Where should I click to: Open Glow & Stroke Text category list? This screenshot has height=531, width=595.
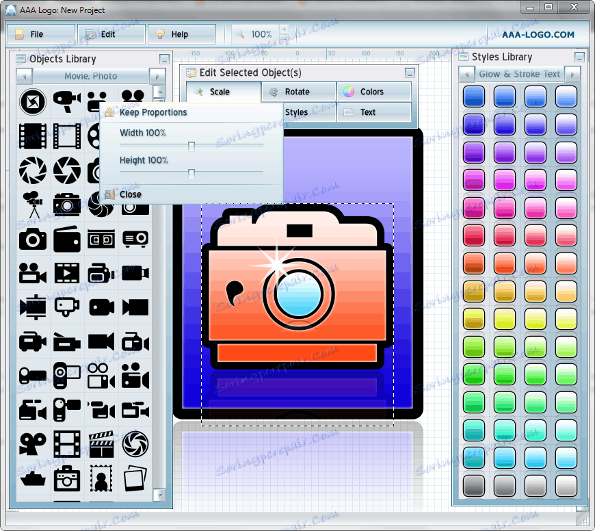(x=520, y=75)
